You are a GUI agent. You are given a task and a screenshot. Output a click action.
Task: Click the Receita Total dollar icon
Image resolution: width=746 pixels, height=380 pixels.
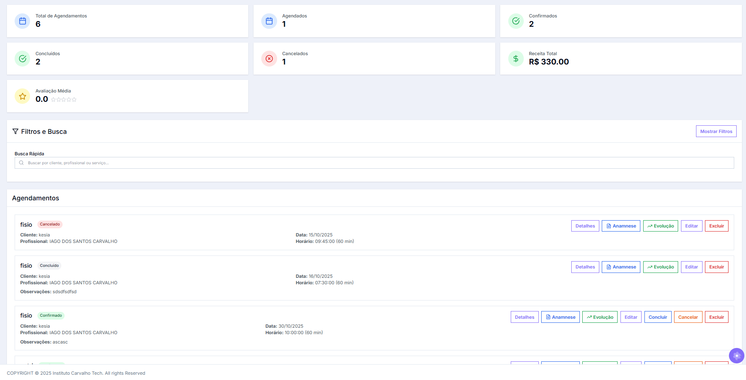[516, 59]
